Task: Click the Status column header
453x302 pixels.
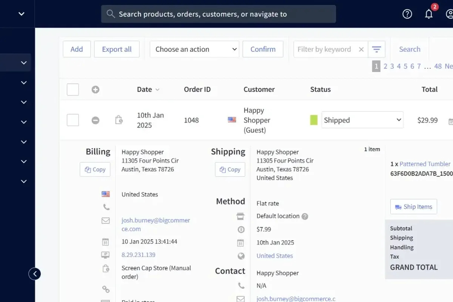Action: coord(320,89)
